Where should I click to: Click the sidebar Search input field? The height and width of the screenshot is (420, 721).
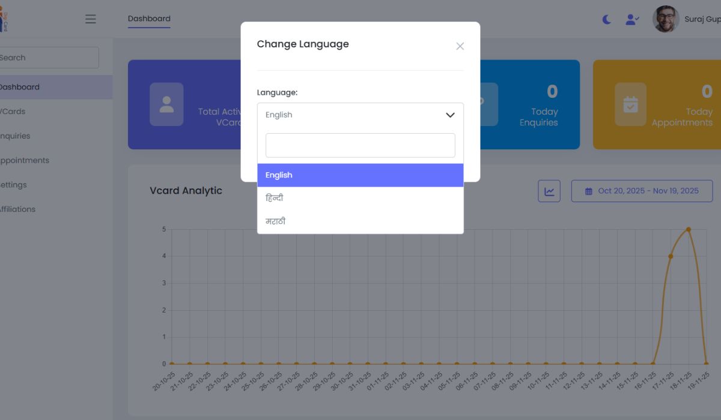click(x=48, y=57)
